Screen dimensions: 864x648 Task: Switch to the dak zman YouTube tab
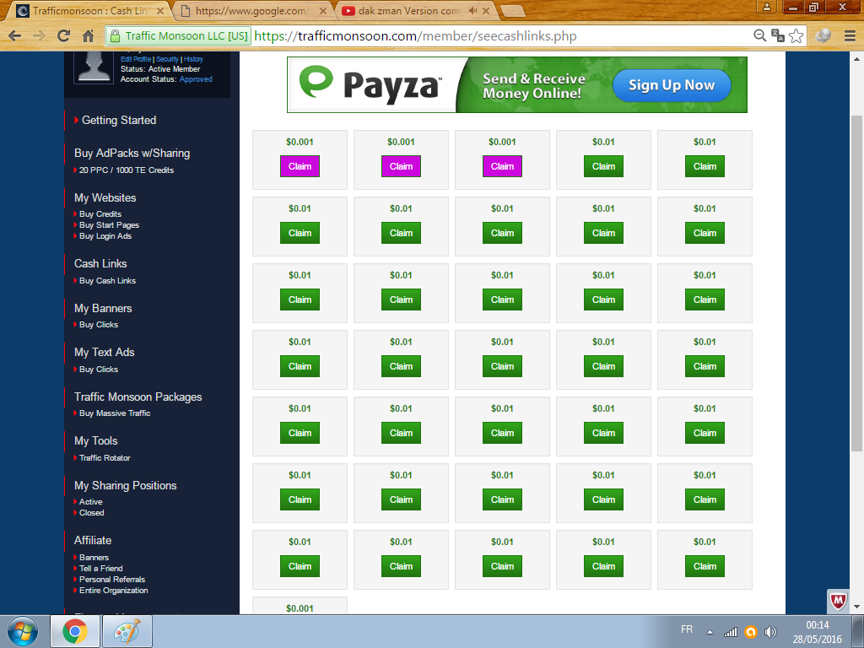coord(415,10)
